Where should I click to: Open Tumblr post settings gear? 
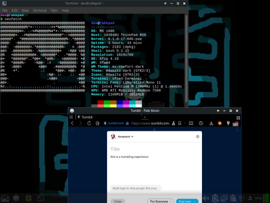(197, 136)
